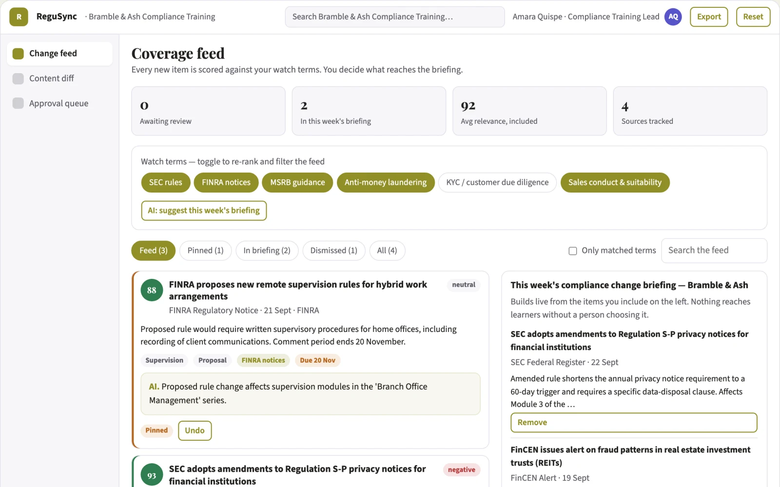Open Content diff in the sidebar
The width and height of the screenshot is (780, 487).
[x=59, y=78]
